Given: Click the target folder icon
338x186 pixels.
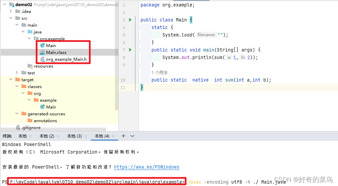Looking at the screenshot, I should (x=18, y=80).
